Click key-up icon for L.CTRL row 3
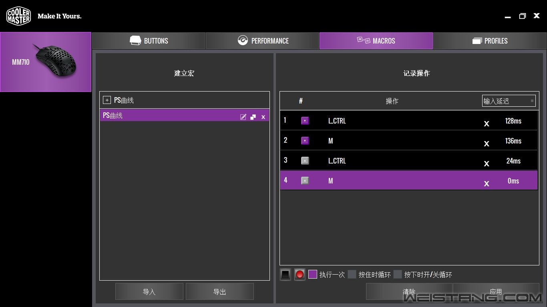This screenshot has width=547, height=307. [305, 161]
